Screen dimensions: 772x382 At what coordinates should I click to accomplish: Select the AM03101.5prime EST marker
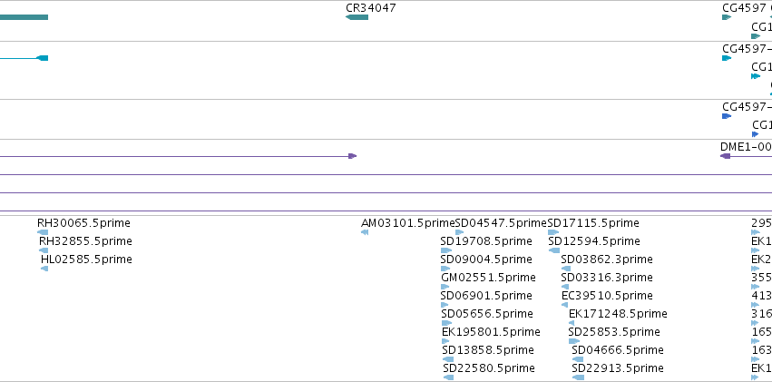point(365,232)
